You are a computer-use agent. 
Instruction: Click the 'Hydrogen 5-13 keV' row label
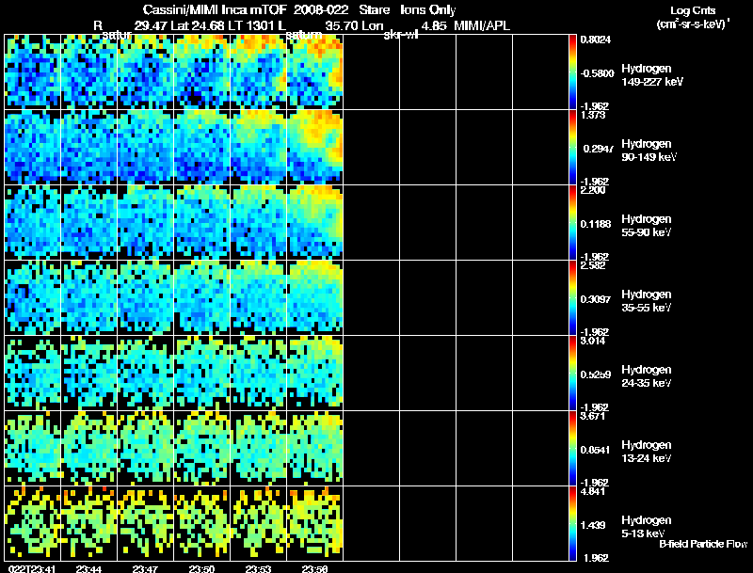(x=647, y=527)
